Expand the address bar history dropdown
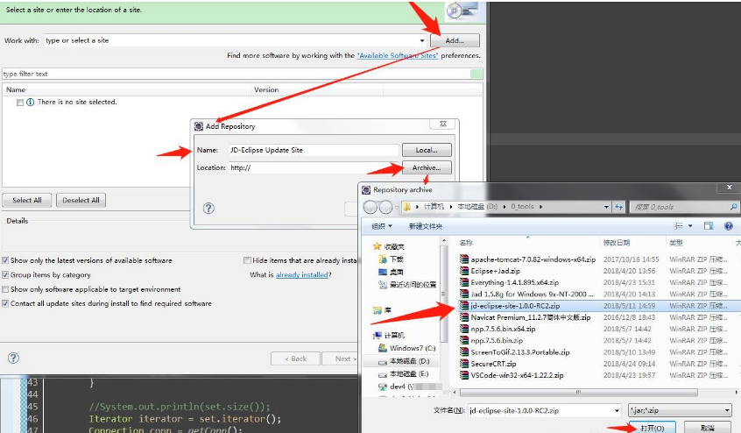 (x=606, y=207)
